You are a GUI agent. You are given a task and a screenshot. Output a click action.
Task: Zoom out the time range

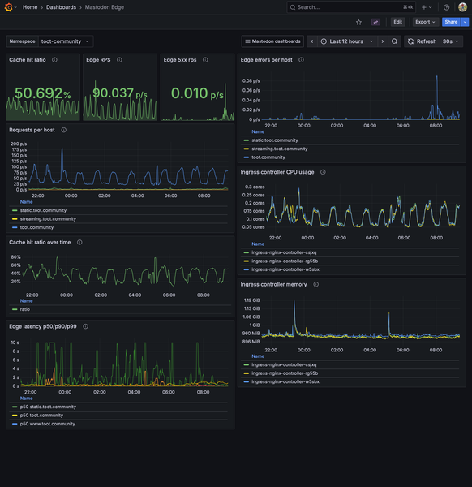[394, 41]
